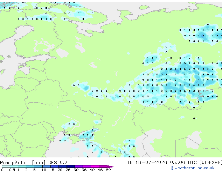The width and height of the screenshot is (222, 171).
Task: Click the 0.1–0.5 mm lightest legend swatch
Action: (6, 166)
